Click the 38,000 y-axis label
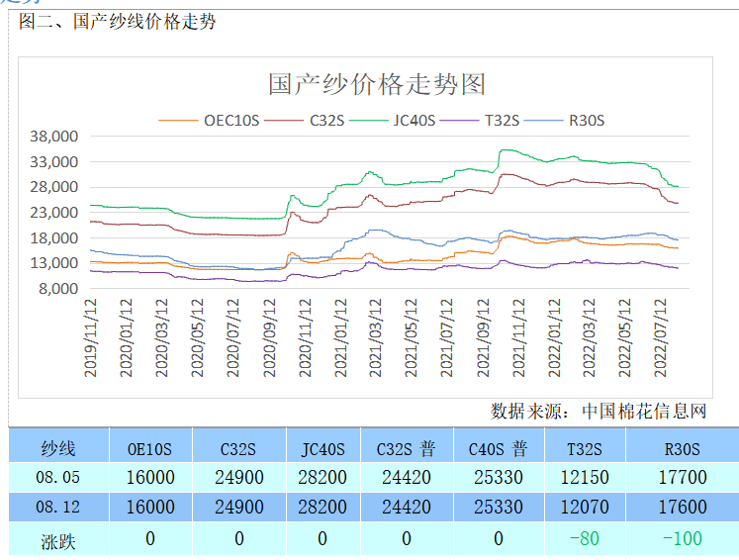Image resolution: width=739 pixels, height=560 pixels. (55, 136)
